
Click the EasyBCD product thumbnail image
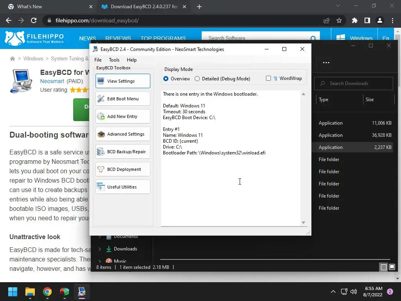pyautogui.click(x=21, y=81)
